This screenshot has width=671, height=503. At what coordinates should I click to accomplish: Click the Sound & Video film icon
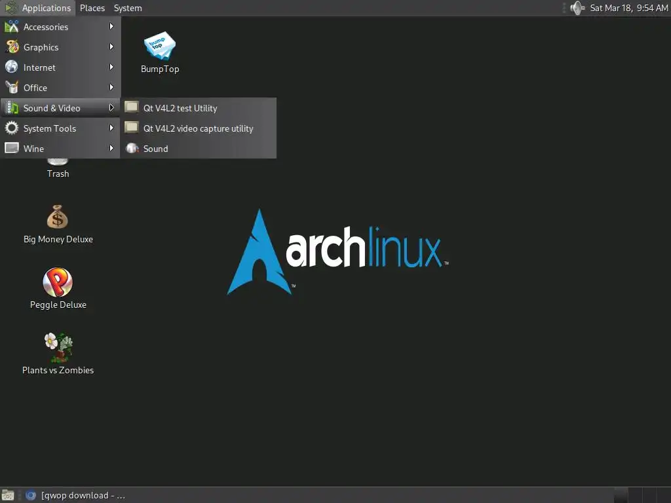coord(12,108)
